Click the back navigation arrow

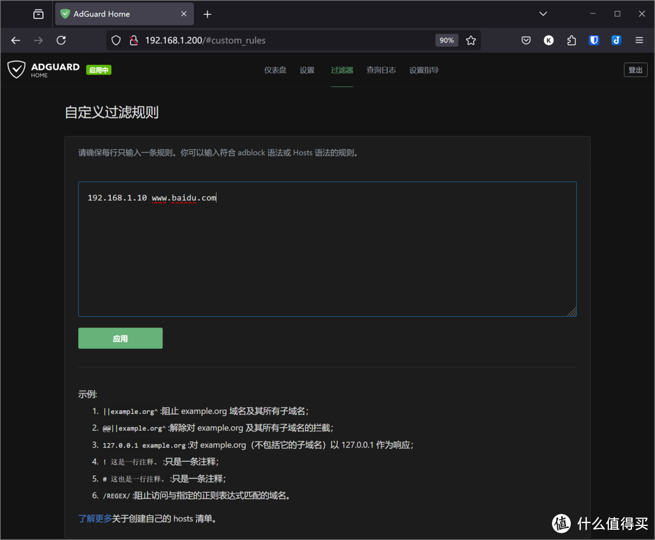15,40
